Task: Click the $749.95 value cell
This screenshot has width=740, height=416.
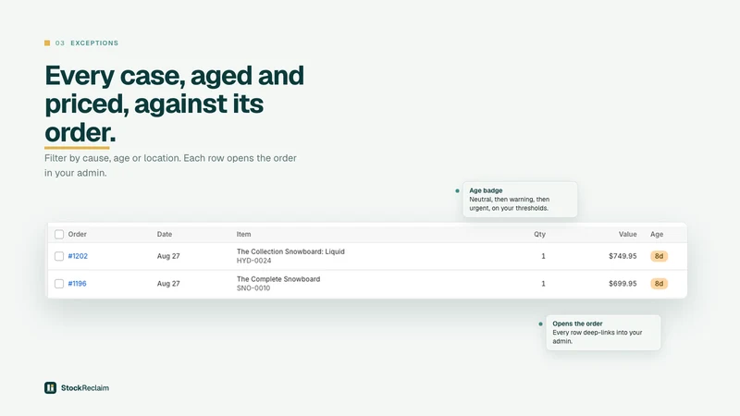Action: (x=623, y=256)
